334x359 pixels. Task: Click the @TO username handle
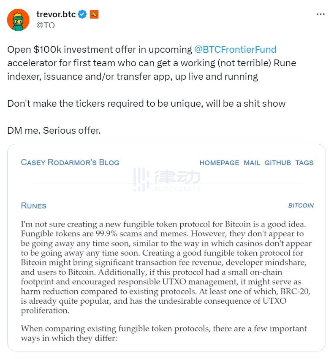(x=46, y=25)
